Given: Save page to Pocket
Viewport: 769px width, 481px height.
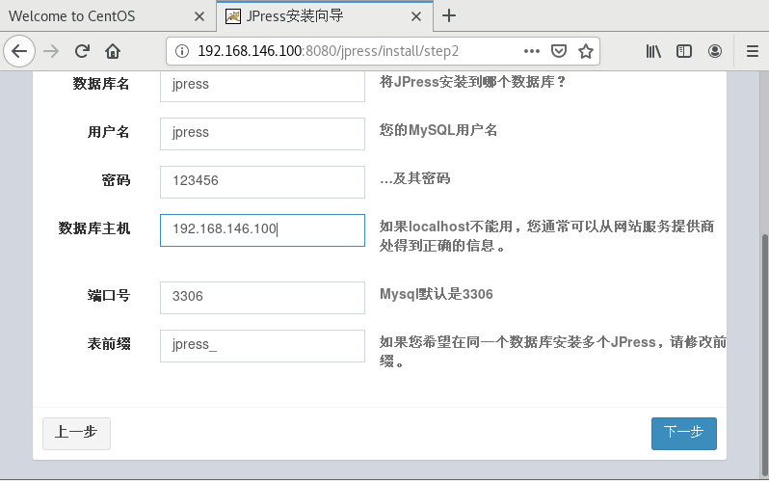Looking at the screenshot, I should tap(559, 51).
